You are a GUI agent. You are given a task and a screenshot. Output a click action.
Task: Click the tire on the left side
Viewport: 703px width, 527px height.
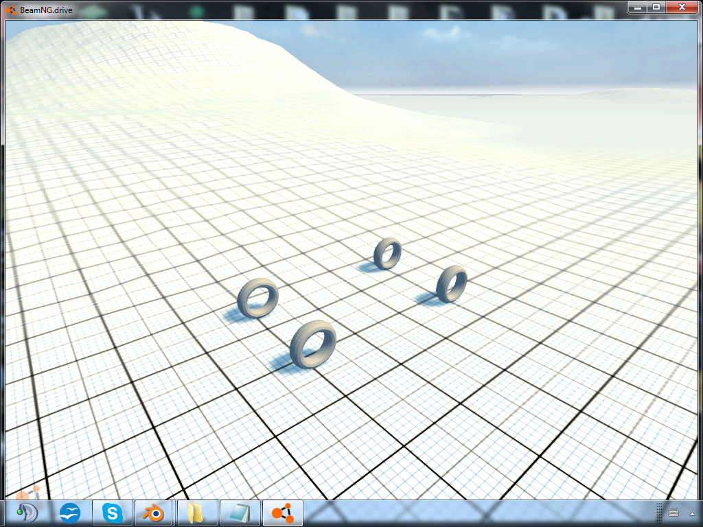pyautogui.click(x=258, y=298)
